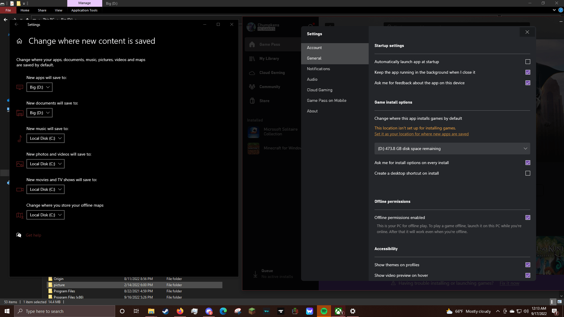Select My Library in the Xbox app
This screenshot has width=564, height=317.
[269, 58]
